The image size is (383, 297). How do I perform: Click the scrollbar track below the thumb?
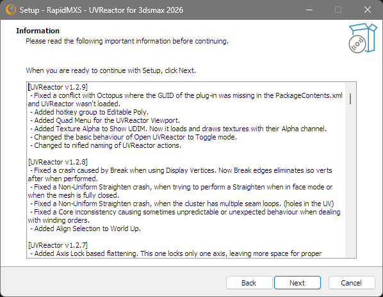point(350,181)
